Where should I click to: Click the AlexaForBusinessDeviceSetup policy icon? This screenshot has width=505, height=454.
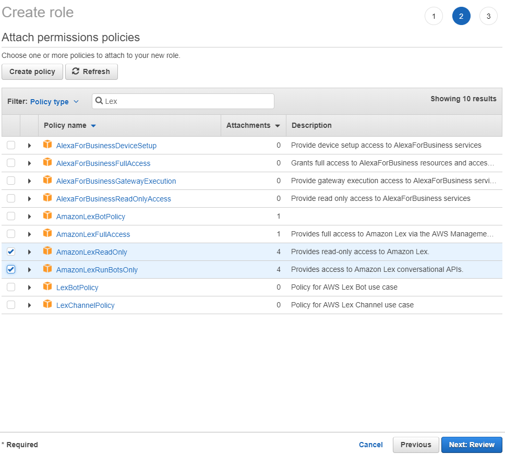pyautogui.click(x=47, y=145)
